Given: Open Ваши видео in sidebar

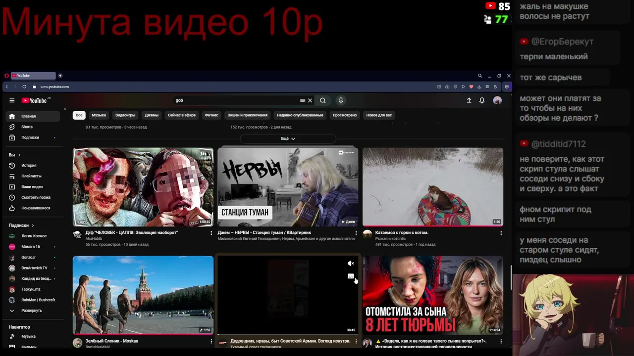Looking at the screenshot, I should pos(34,187).
